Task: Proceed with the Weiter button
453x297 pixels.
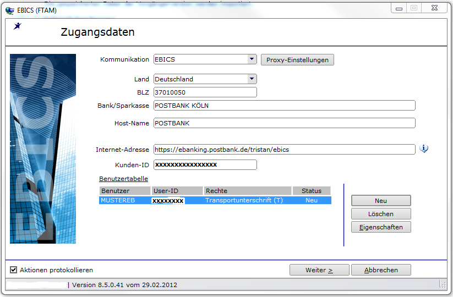Action: (319, 270)
